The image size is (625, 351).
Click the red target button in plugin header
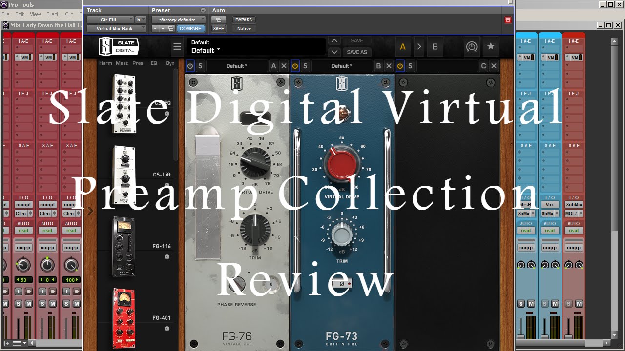(508, 20)
